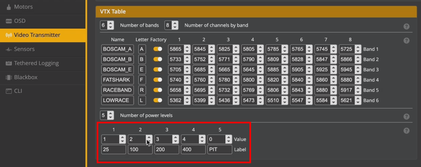Adjust power level 2 value stepper

pyautogui.click(x=149, y=139)
